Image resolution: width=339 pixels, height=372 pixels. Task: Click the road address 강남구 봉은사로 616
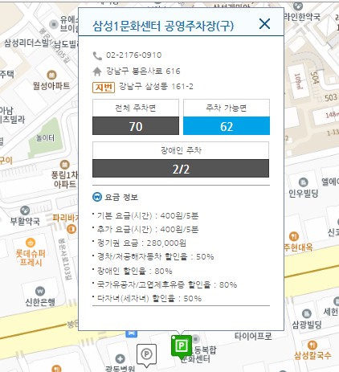143,71
